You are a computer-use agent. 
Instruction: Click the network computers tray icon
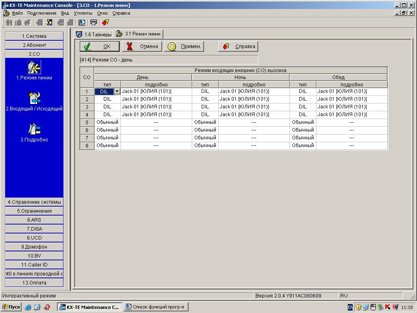tap(366, 307)
